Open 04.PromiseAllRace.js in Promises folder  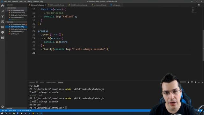click(x=16, y=31)
